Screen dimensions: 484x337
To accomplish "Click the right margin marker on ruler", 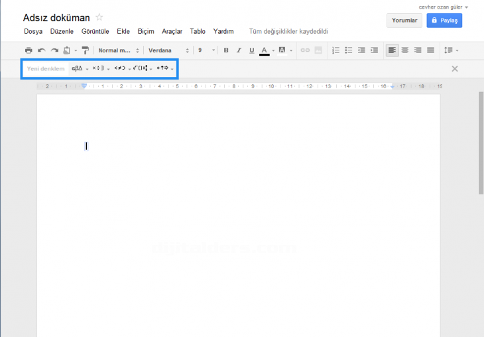I will (393, 87).
